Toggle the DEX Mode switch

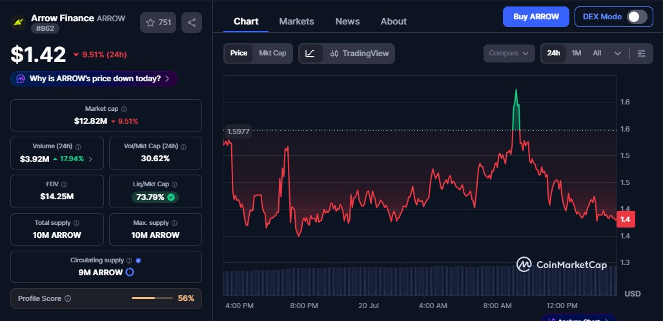637,17
